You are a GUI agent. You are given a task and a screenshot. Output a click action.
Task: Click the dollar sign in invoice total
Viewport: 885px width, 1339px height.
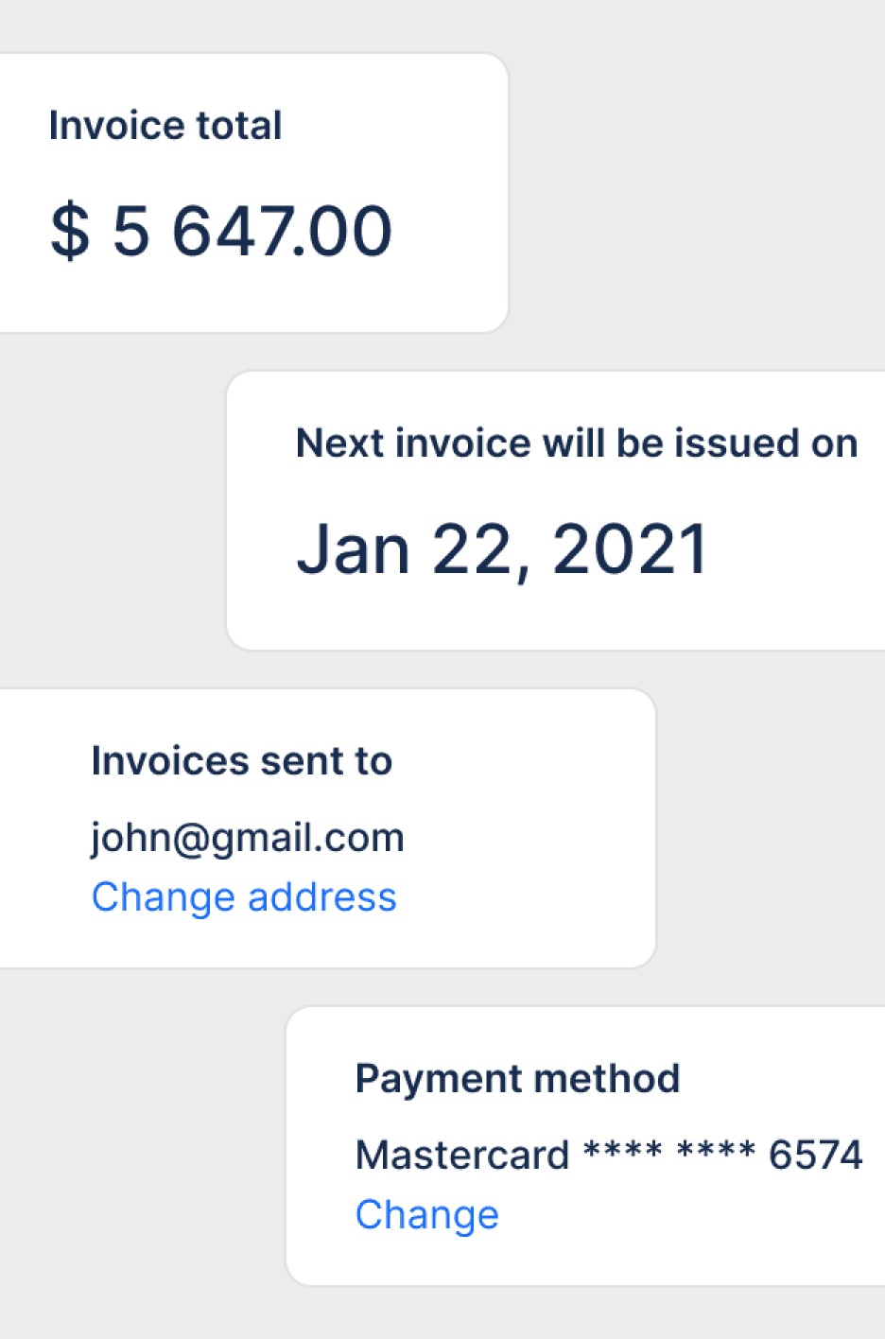(x=70, y=231)
